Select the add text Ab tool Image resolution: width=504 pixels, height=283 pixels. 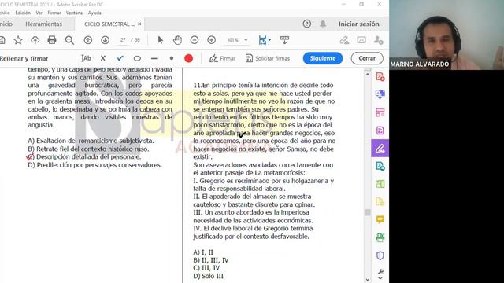(86, 58)
